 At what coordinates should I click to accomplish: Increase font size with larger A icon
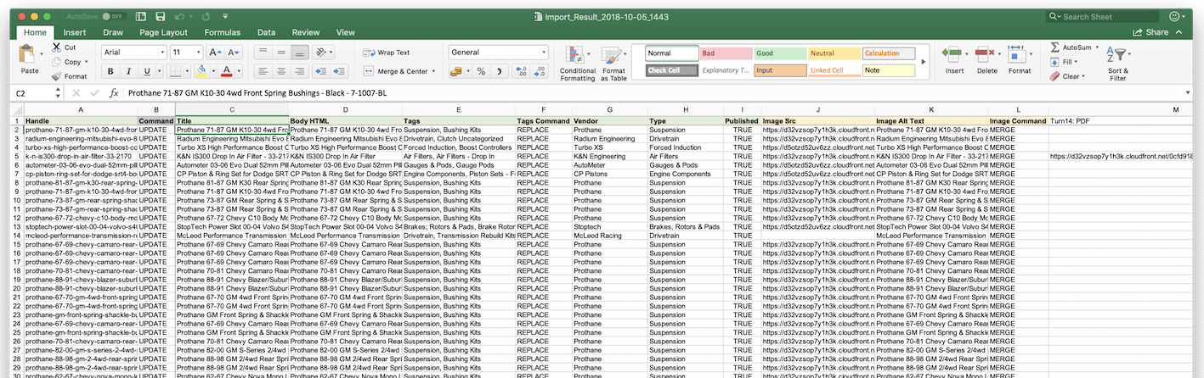213,52
